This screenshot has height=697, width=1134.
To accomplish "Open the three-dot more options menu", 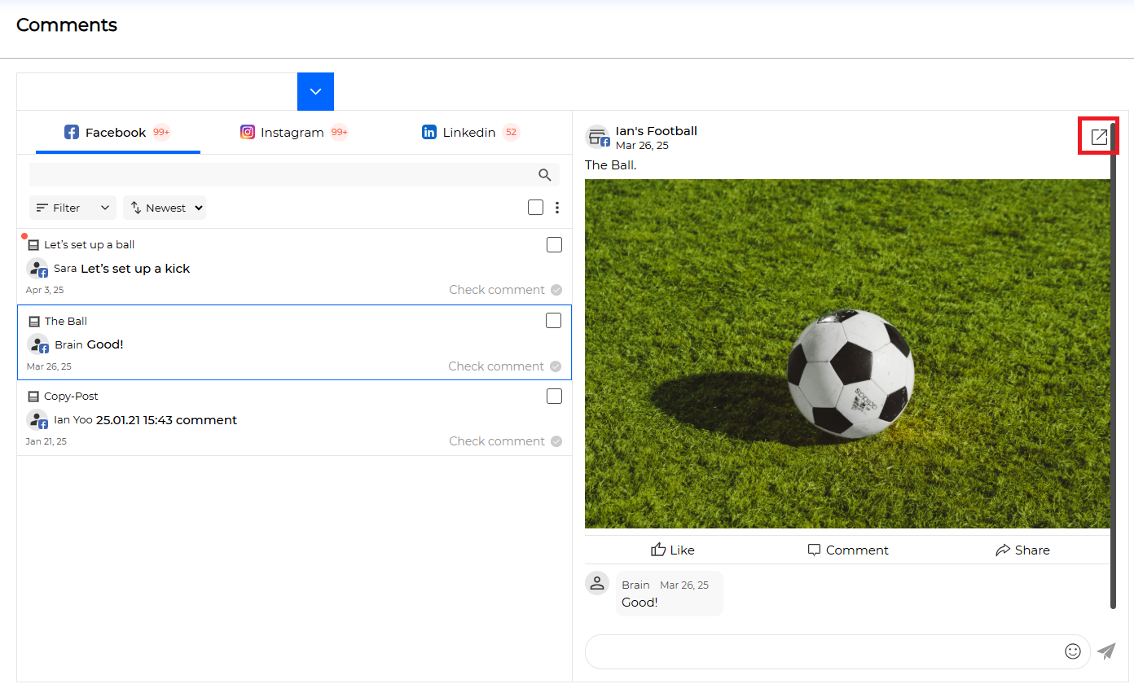I will [557, 208].
